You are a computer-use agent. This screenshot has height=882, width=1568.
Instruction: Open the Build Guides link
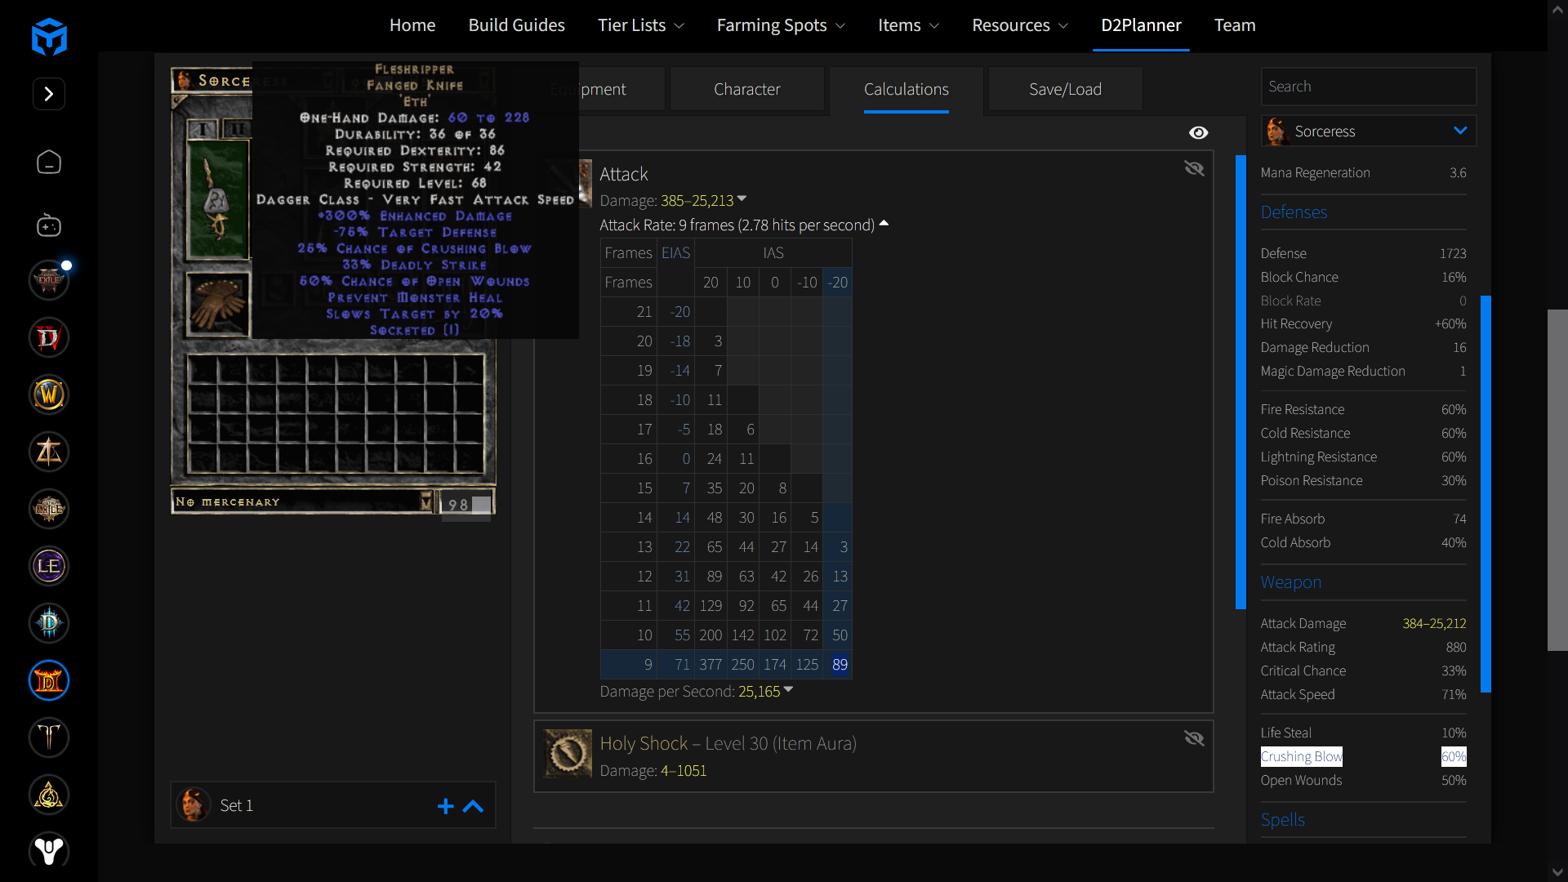(516, 25)
